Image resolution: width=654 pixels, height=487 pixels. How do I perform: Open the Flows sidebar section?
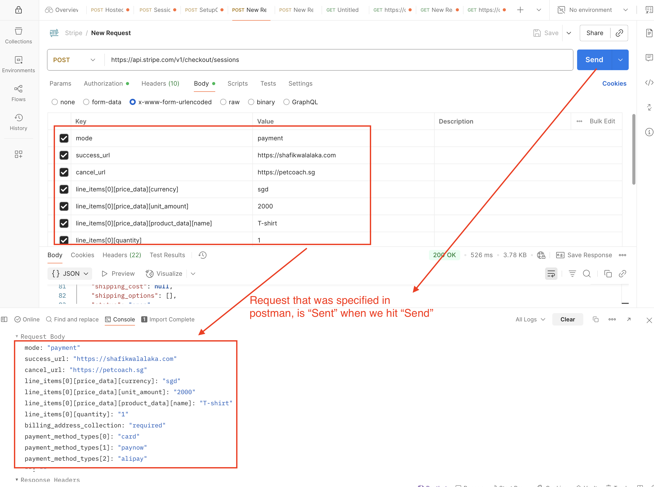18,93
